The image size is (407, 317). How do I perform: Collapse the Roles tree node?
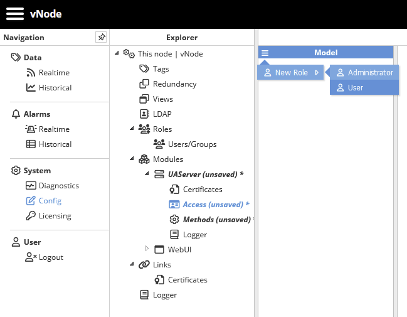pyautogui.click(x=132, y=129)
